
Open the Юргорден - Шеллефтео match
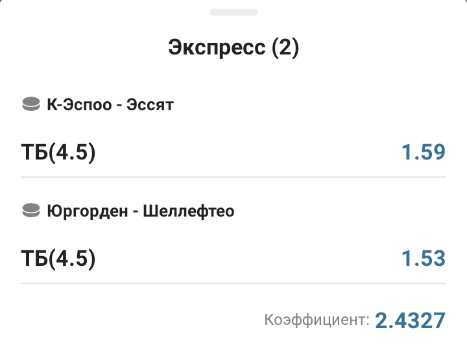(x=141, y=211)
